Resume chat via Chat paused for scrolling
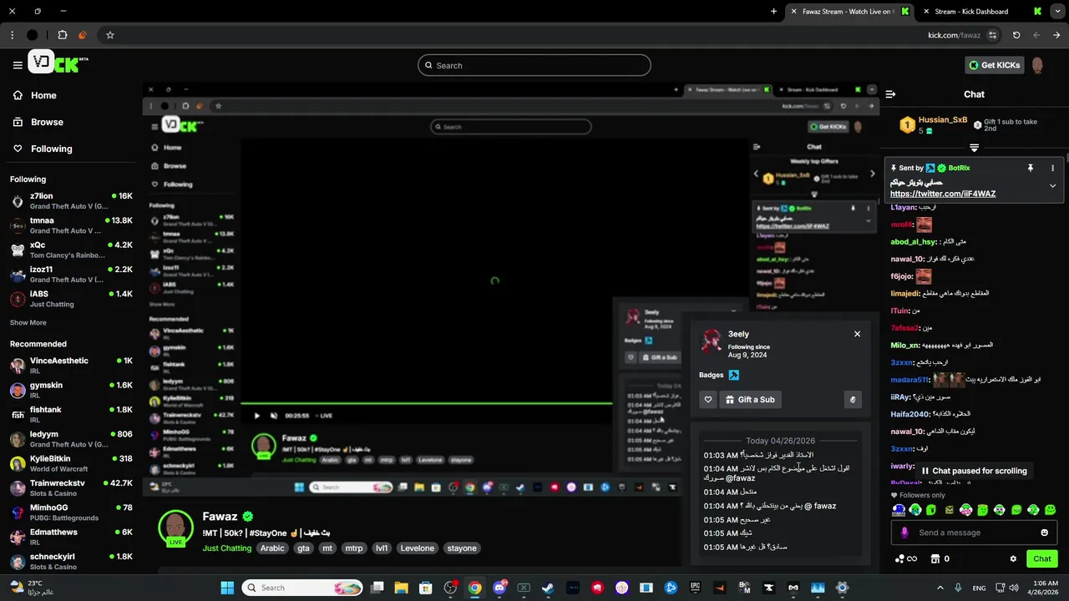Image resolution: width=1069 pixels, height=601 pixels. click(974, 471)
